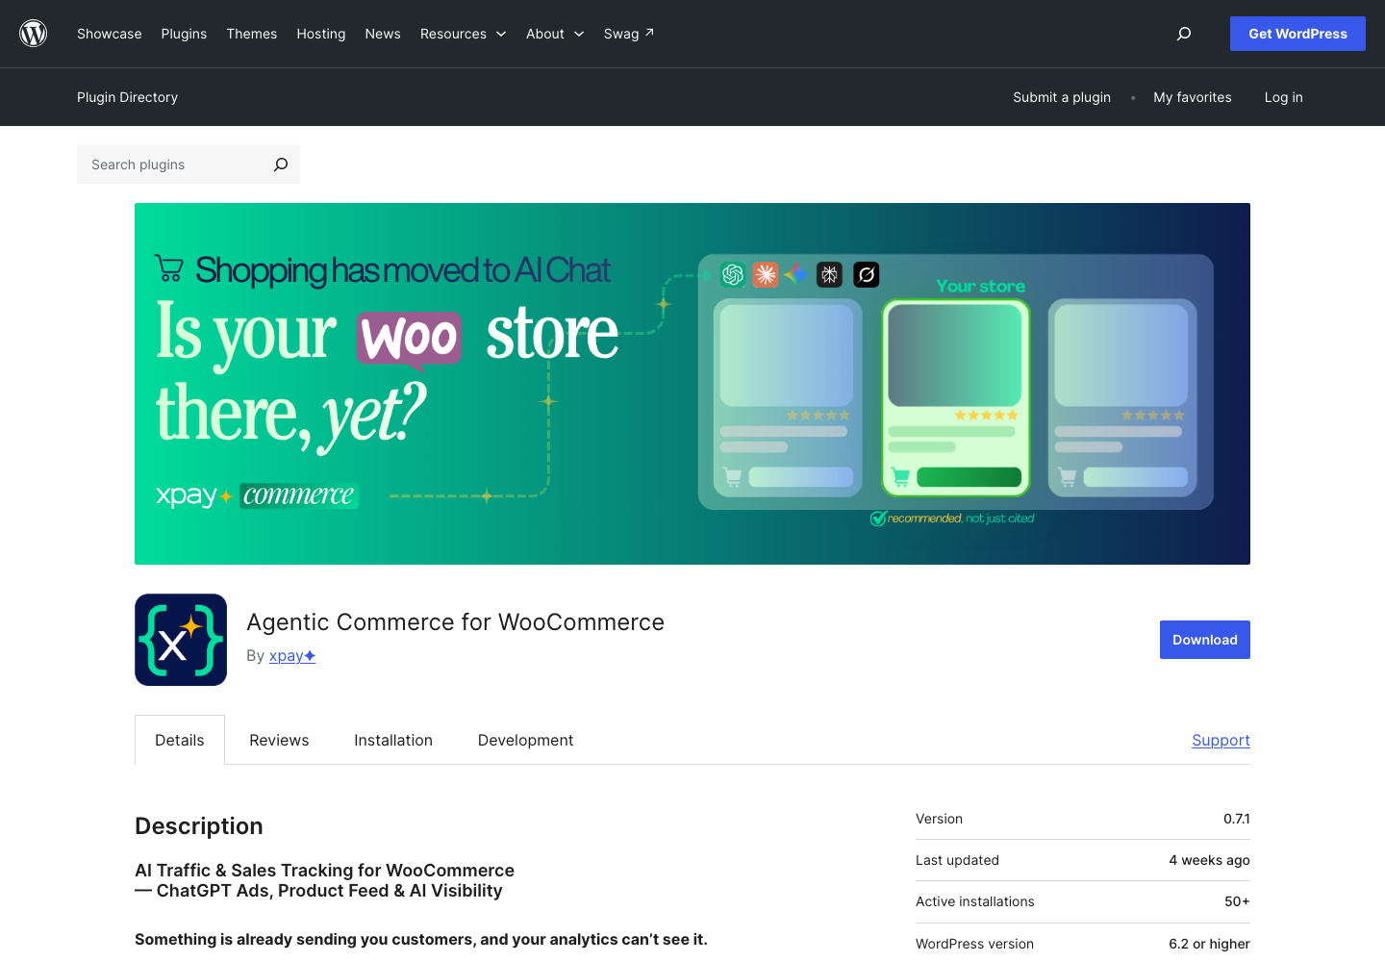Open the Themes menu item
This screenshot has width=1385, height=962.
click(x=252, y=34)
